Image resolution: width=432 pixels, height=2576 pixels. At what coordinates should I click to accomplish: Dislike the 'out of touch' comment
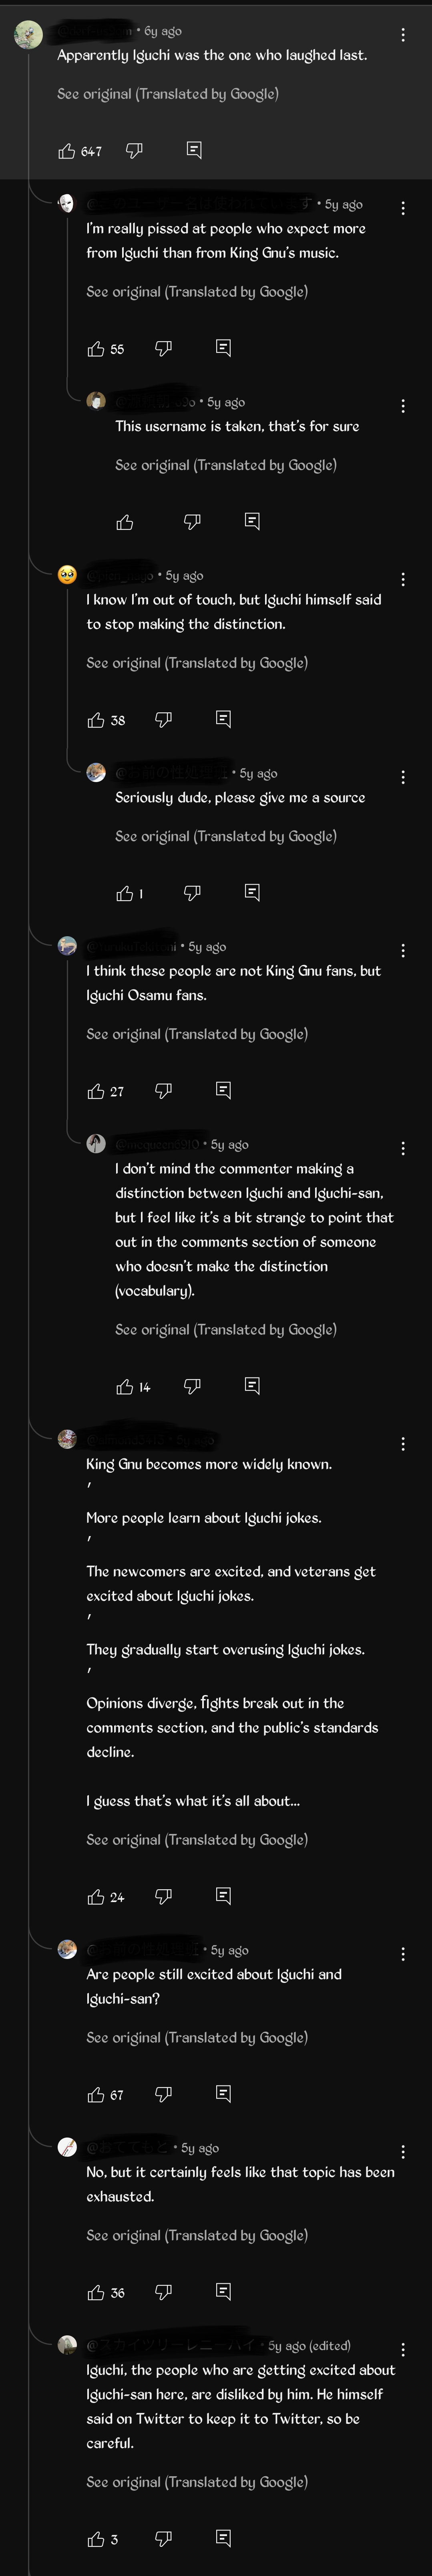coord(163,719)
